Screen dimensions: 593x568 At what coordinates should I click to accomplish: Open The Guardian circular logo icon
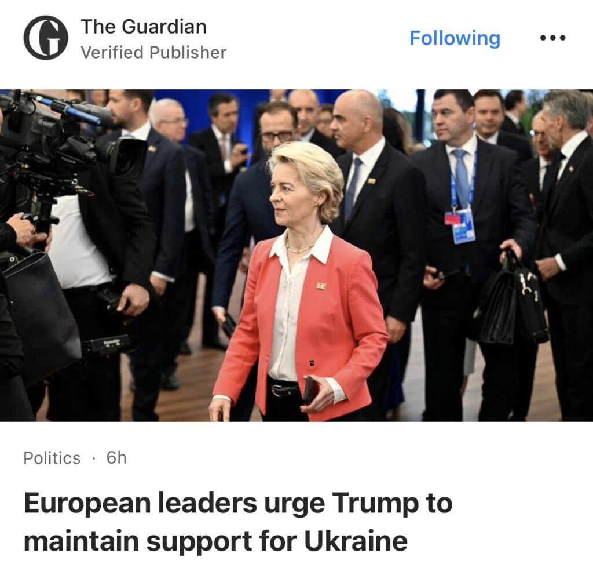46,38
